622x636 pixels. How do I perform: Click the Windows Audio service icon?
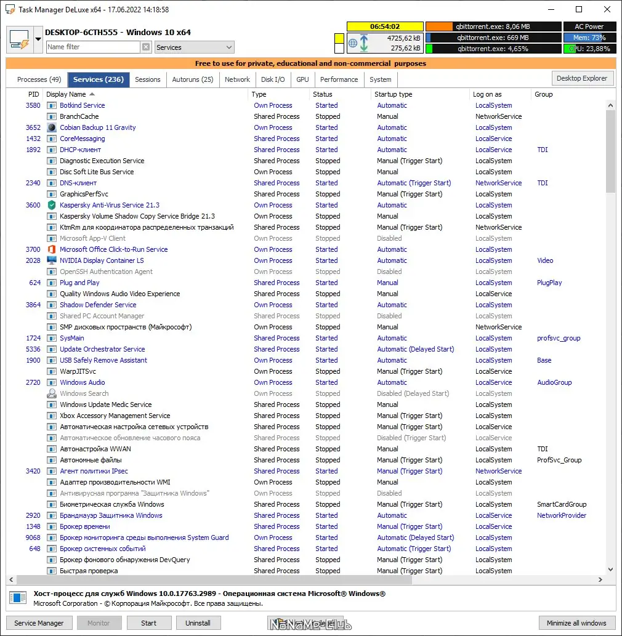pos(52,382)
